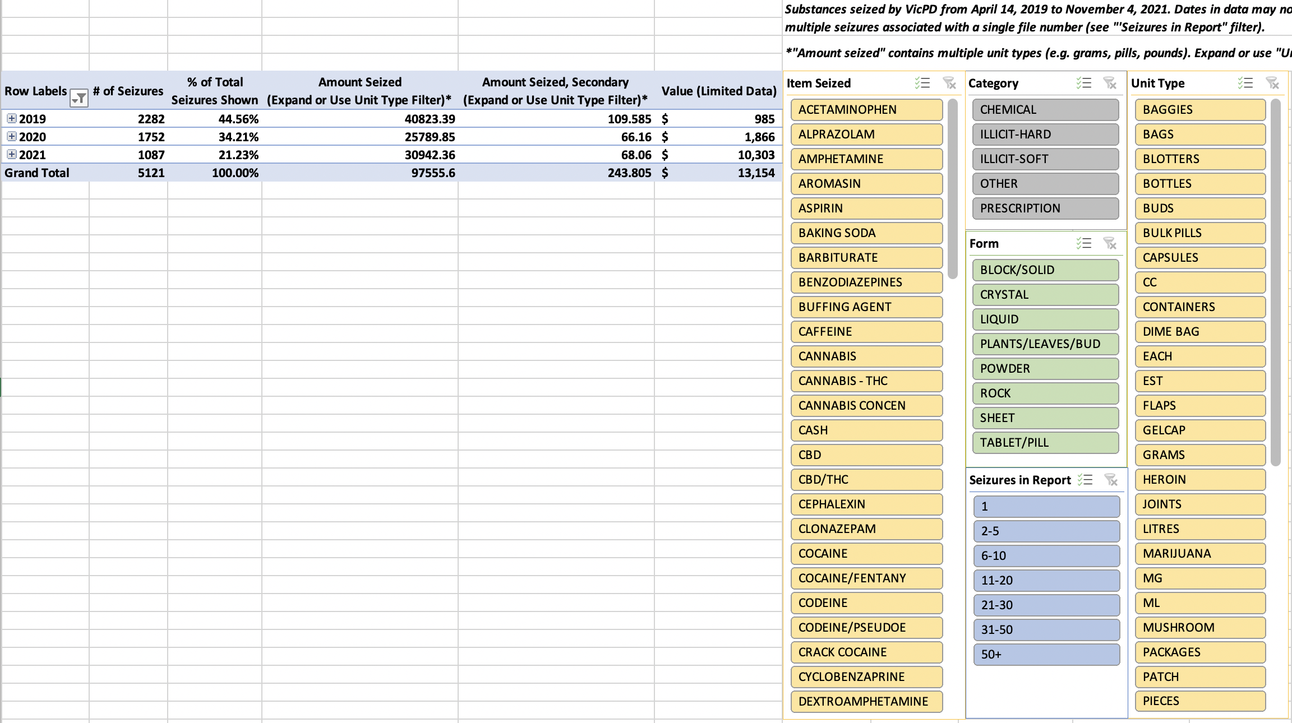The image size is (1292, 723).
Task: Click the Unit Type slicer scrollbar
Action: [x=1276, y=280]
